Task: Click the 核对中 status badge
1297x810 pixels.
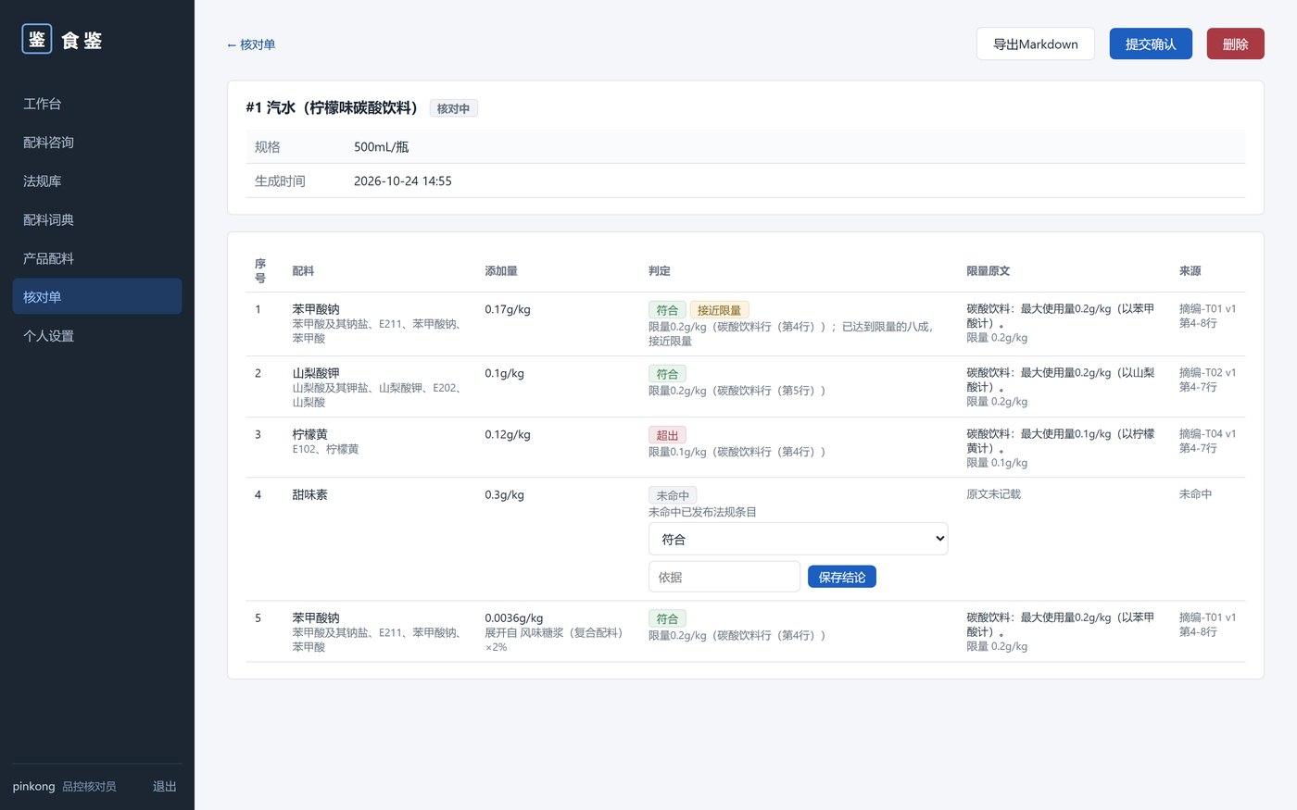Action: [x=453, y=108]
